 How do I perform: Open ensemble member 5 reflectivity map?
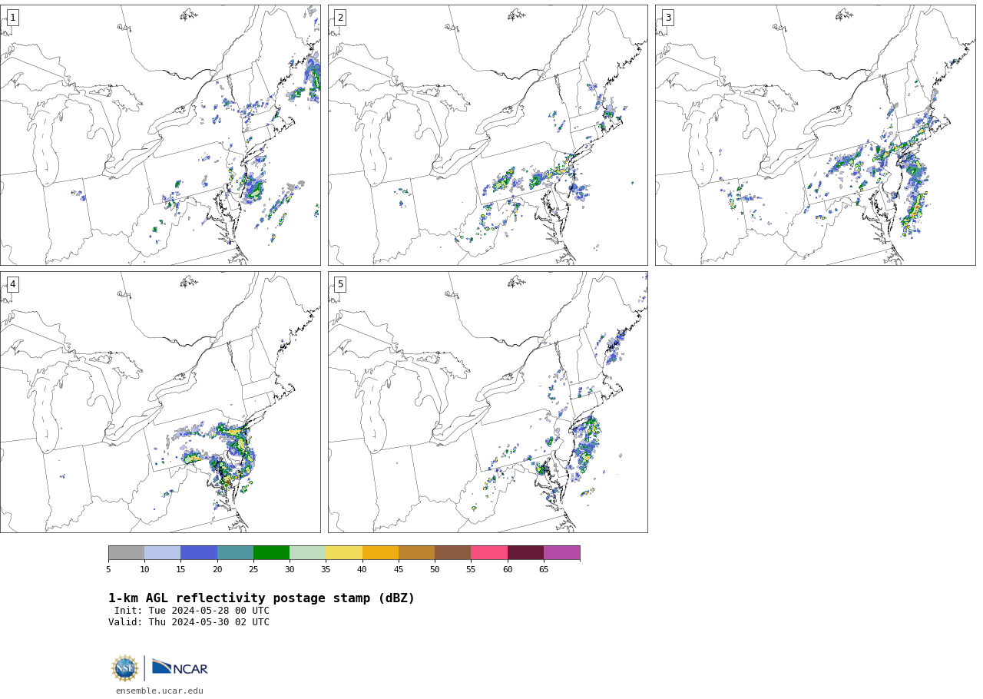pos(488,402)
